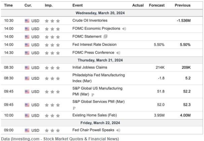204x141 pixels.
Task: Click the Thursday, March 21, 2024 date row
Action: (x=102, y=60)
